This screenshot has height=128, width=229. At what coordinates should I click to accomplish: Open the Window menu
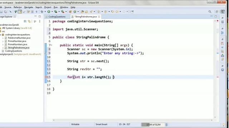(64, 7)
